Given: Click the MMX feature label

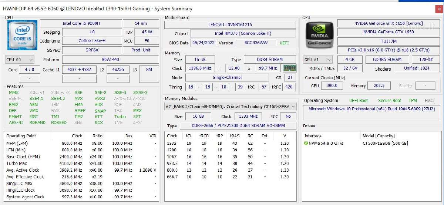Looking at the screenshot, I should (14, 93).
